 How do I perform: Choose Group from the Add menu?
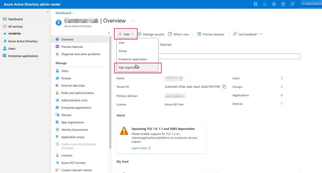click(137, 51)
